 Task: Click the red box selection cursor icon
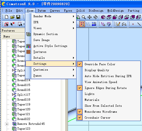coord(6,24)
